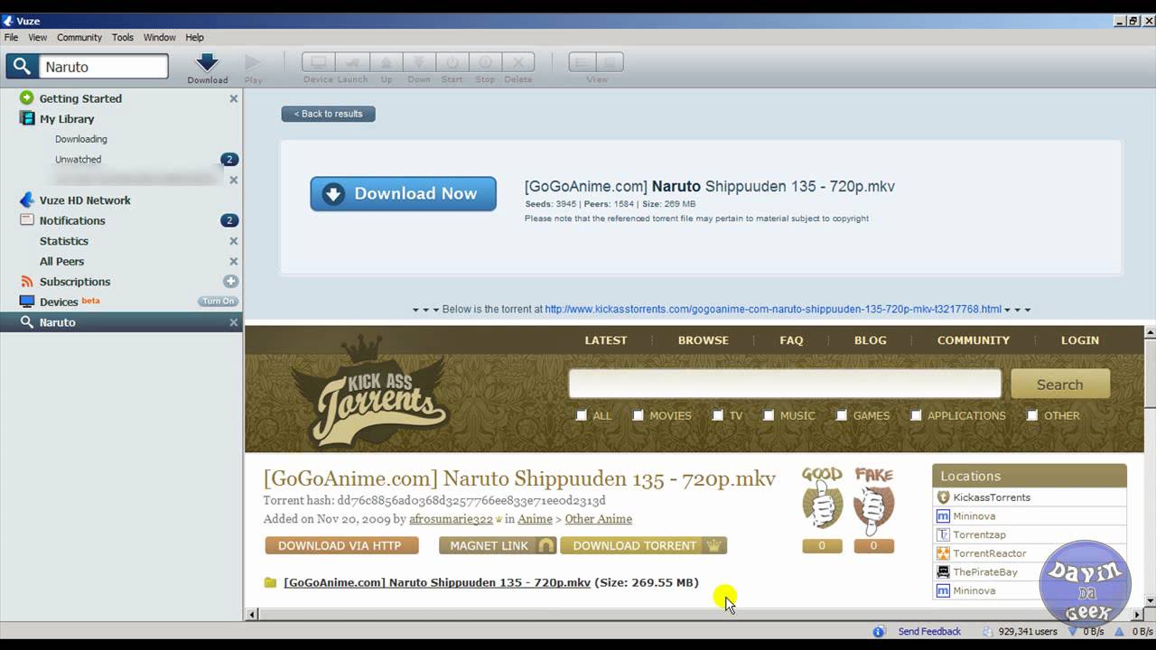Viewport: 1156px width, 650px height.
Task: Click the Stop toolbar icon
Action: (485, 62)
